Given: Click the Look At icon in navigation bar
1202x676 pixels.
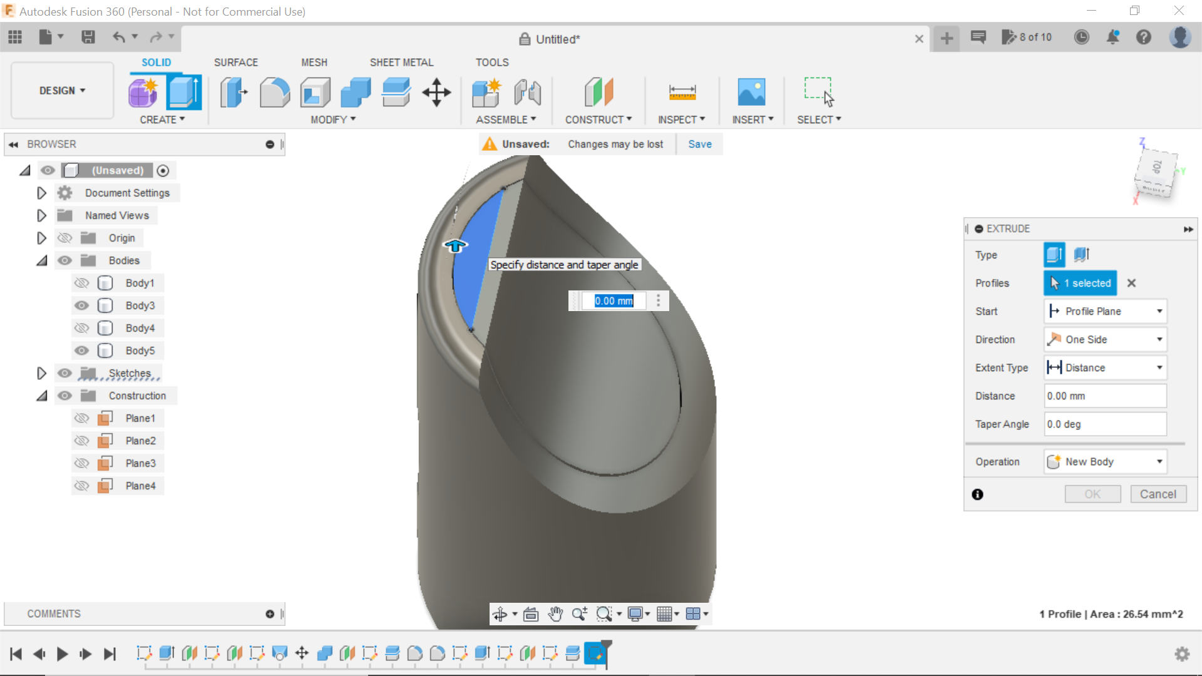Looking at the screenshot, I should pos(531,614).
